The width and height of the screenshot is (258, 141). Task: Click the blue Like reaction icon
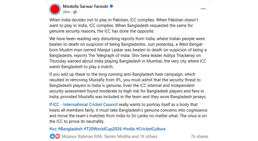(x=52, y=136)
